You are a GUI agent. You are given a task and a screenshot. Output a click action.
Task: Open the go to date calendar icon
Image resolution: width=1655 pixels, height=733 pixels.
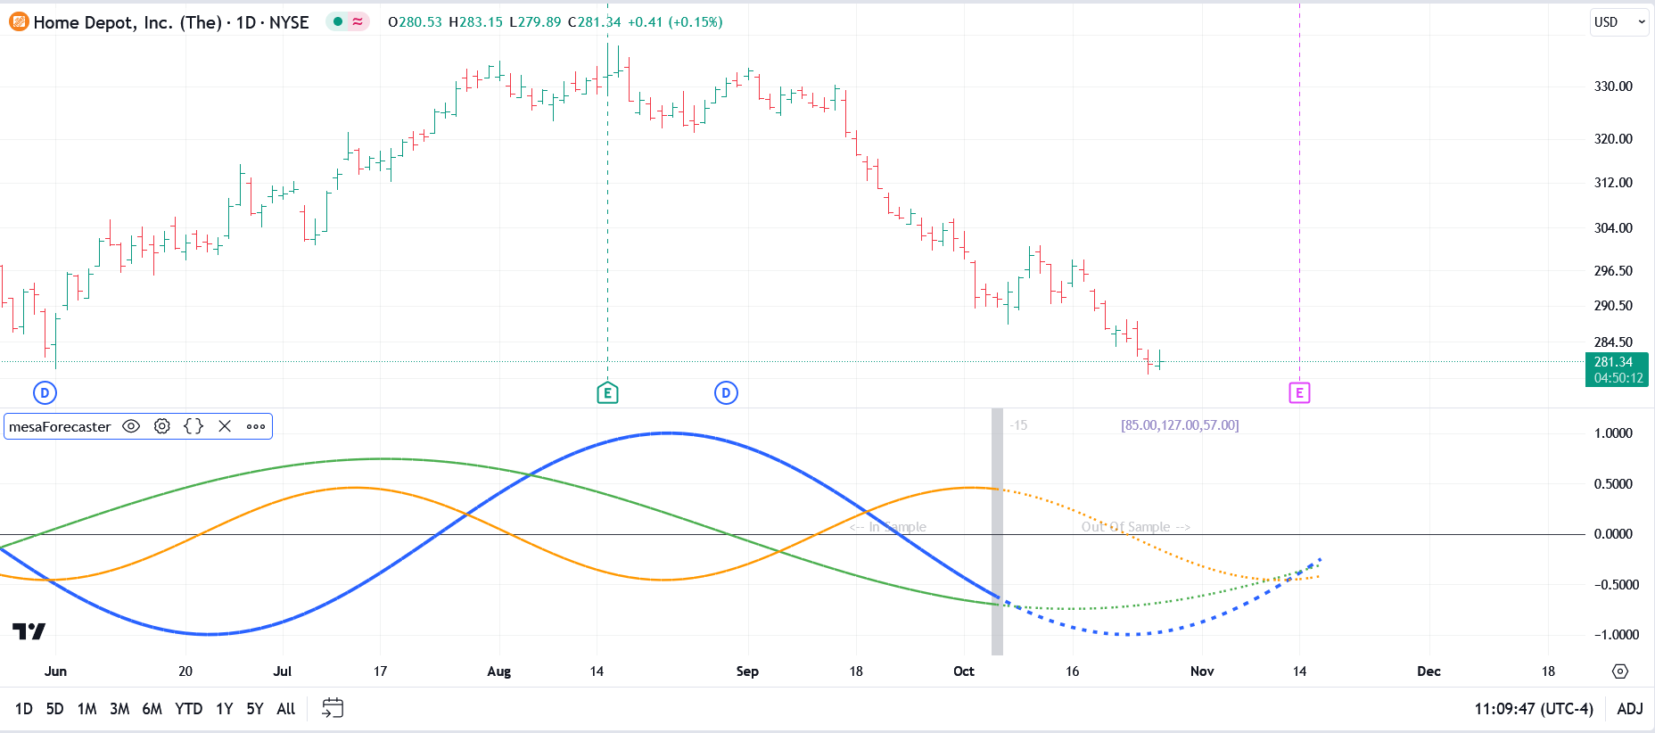(333, 708)
